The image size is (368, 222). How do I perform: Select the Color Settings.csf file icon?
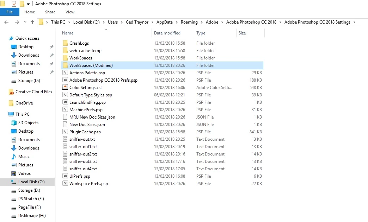pos(65,87)
